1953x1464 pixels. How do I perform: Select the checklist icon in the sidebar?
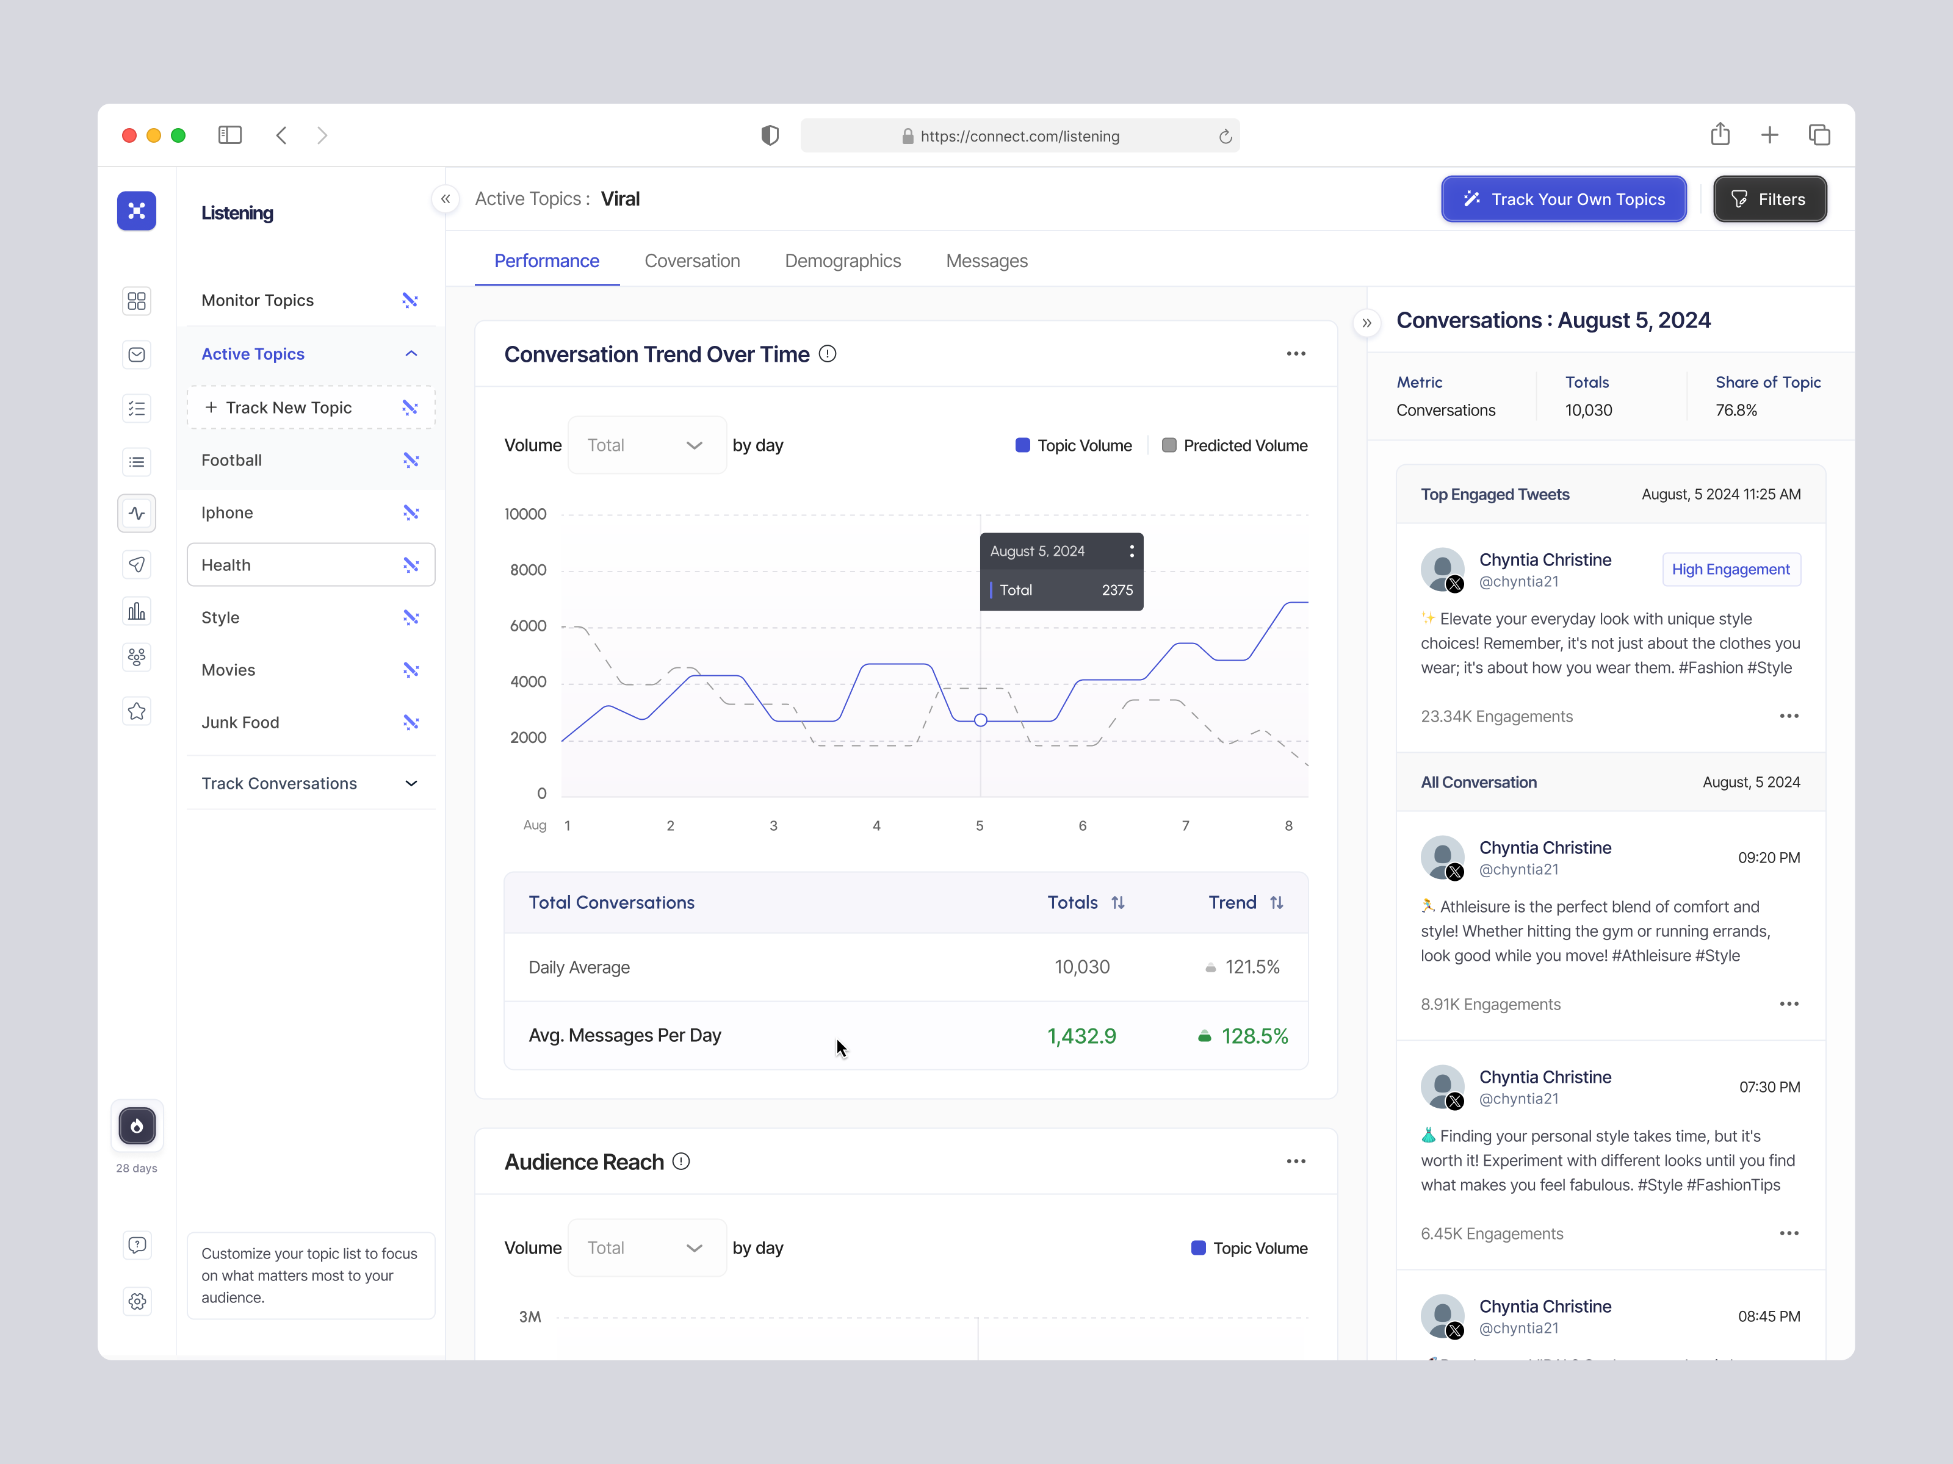[137, 407]
